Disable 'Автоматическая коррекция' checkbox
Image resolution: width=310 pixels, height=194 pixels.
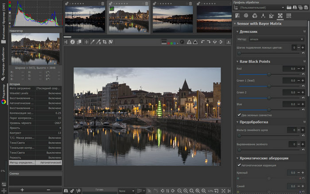pyautogui.click(x=240, y=165)
